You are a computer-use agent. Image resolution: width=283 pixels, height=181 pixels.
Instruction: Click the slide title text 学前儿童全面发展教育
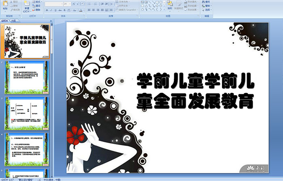click(x=195, y=91)
